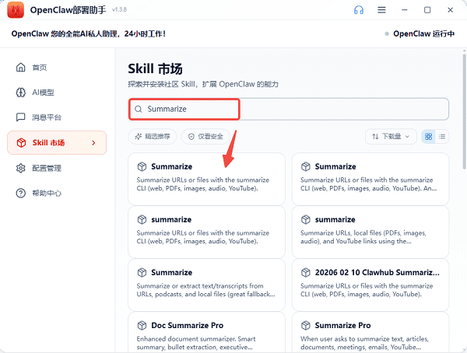Click the OpenClaw app logo icon
This screenshot has width=467, height=353.
click(16, 10)
